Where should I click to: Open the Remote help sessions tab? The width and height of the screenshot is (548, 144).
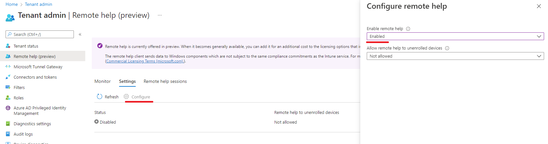[165, 82]
